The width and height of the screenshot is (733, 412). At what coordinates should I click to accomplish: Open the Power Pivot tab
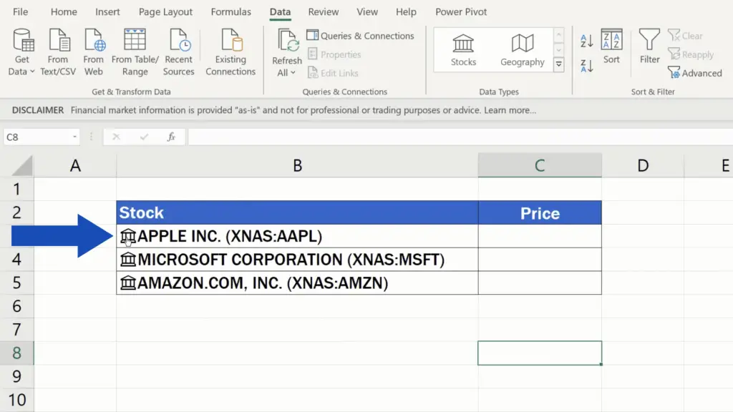(461, 11)
